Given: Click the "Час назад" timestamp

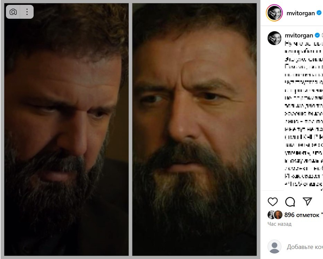Looking at the screenshot, I should click(x=279, y=224).
